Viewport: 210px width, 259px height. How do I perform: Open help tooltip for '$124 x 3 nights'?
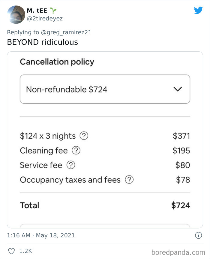(84, 136)
